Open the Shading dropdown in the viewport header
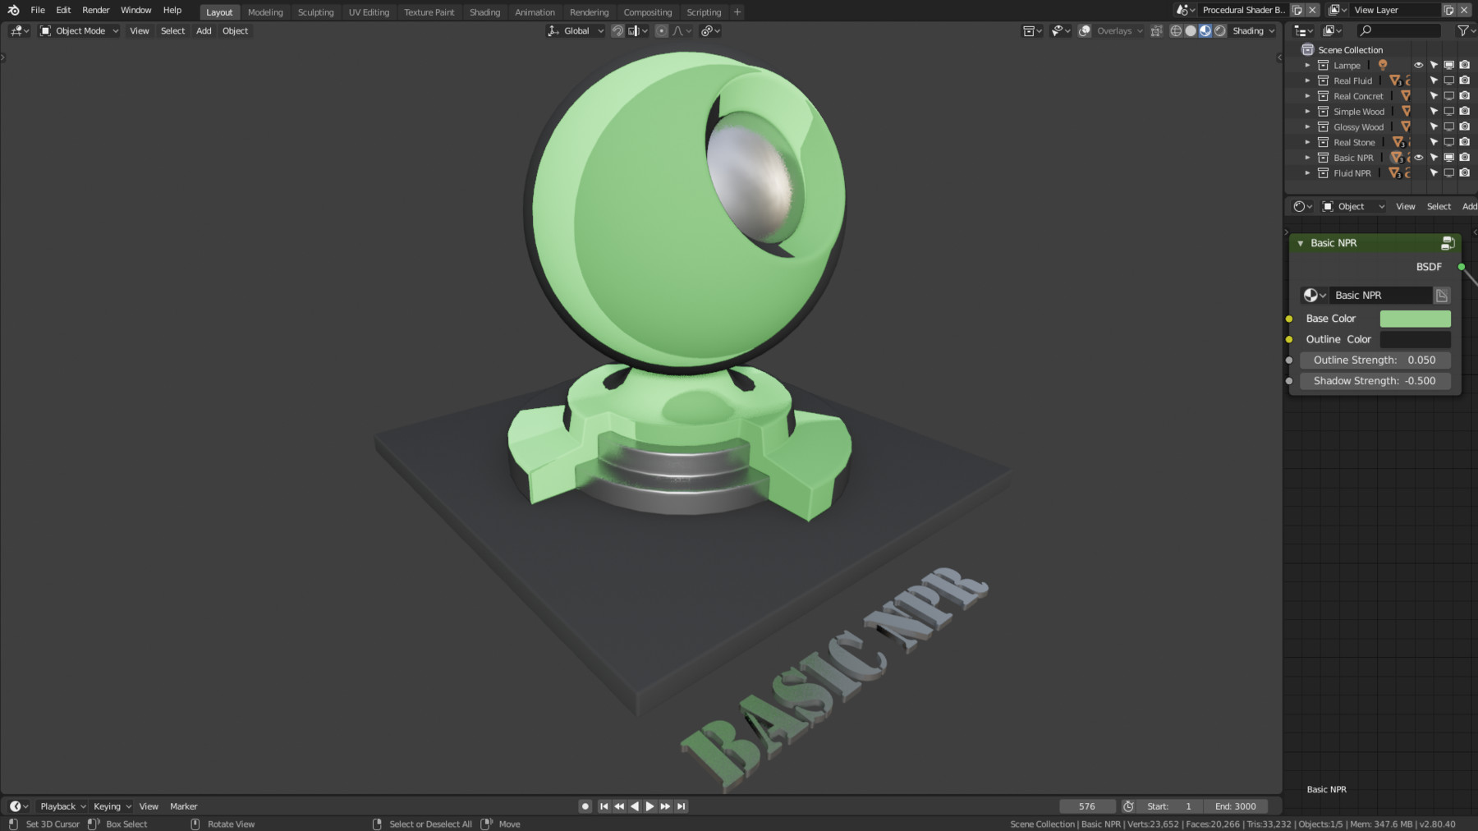The width and height of the screenshot is (1478, 831). tap(1252, 30)
